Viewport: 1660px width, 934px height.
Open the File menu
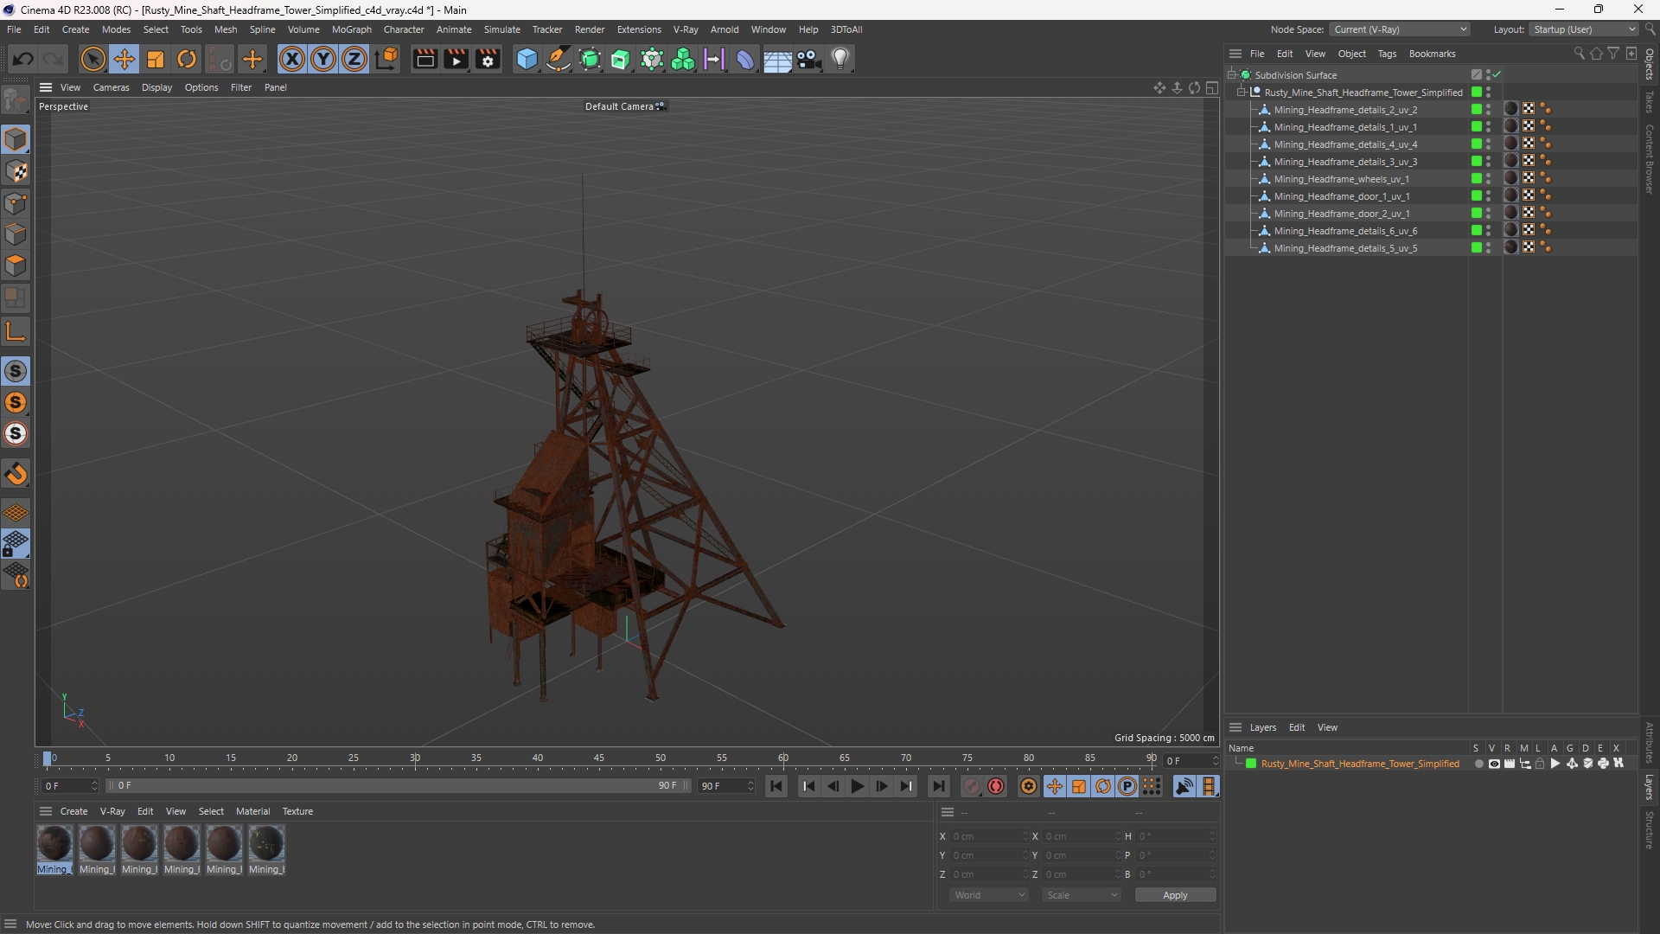(x=14, y=29)
